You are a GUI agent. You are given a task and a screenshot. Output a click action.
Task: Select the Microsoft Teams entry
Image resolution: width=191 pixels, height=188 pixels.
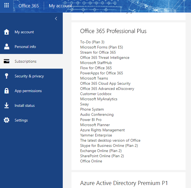point(94,78)
